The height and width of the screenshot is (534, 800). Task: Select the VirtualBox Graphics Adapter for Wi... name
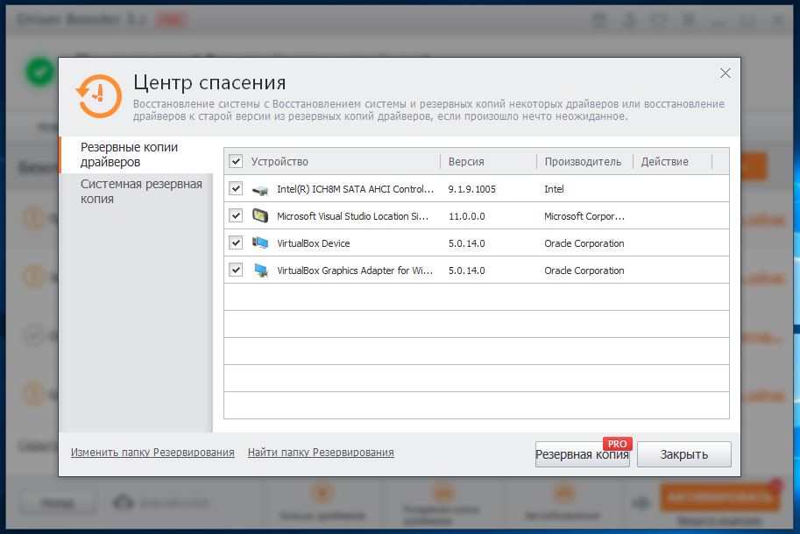[x=355, y=271]
